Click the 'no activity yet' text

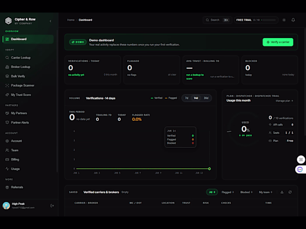point(76,75)
